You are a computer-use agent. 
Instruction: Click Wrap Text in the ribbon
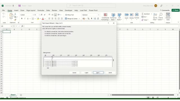tap(69, 15)
